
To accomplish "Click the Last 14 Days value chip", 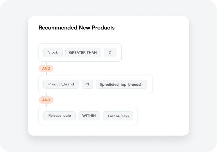I will [118, 116].
